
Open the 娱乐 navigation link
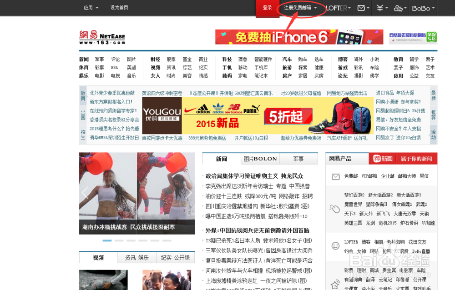84,76
